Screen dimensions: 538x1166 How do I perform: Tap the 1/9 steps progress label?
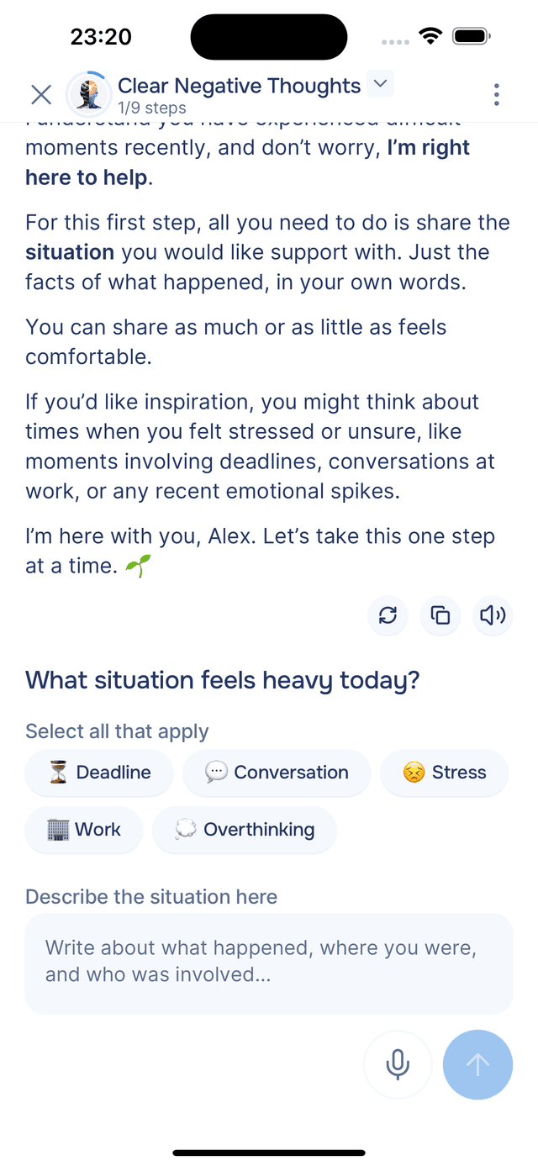(152, 108)
